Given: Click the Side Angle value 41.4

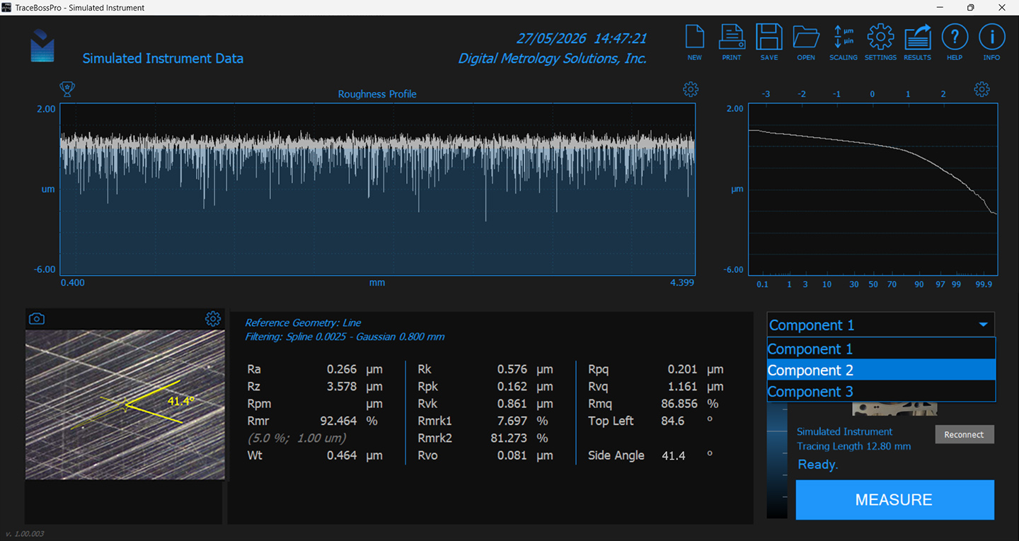Looking at the screenshot, I should click(x=674, y=455).
